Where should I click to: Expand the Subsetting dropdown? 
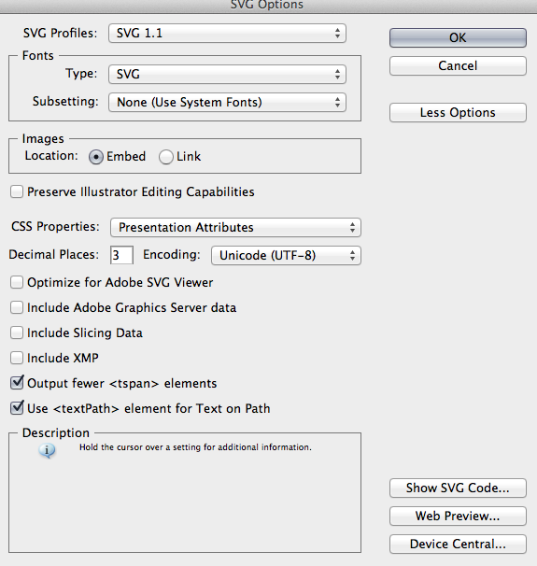227,102
